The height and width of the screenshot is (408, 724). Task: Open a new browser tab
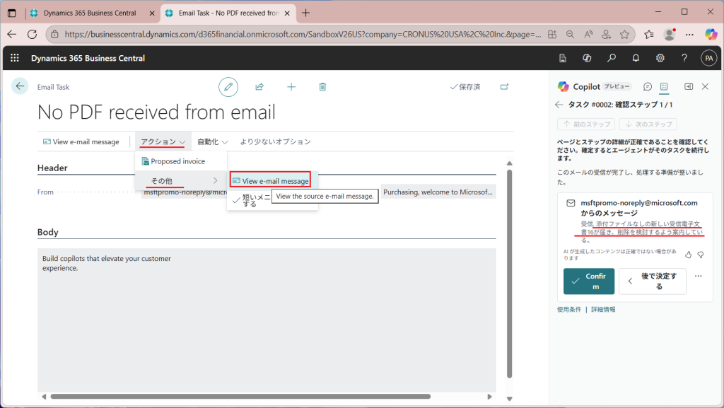tap(305, 13)
